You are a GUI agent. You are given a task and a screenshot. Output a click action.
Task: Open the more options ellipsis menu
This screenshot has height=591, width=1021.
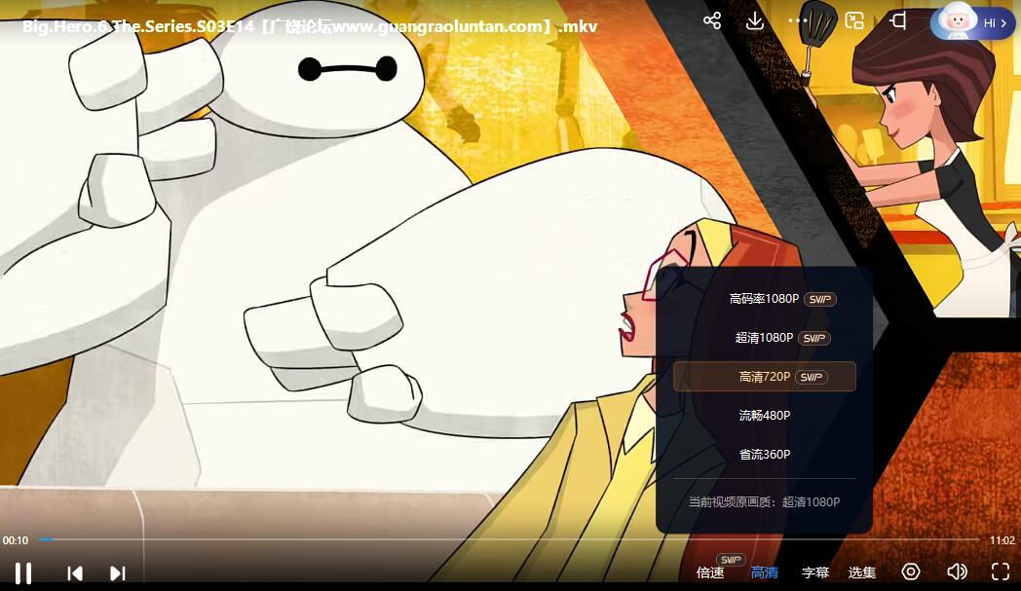tap(797, 20)
